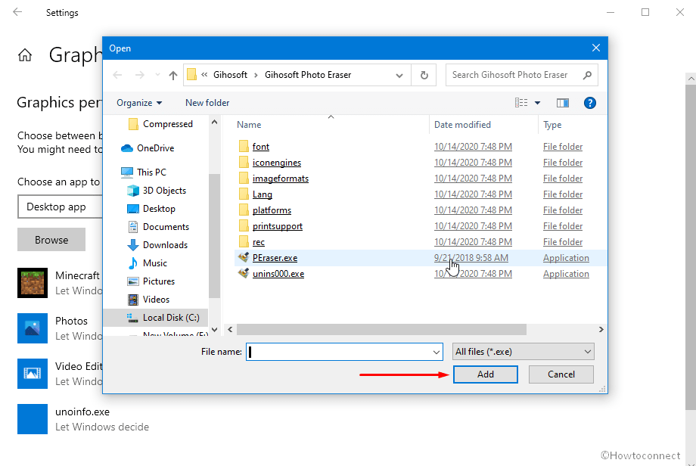Image resolution: width=696 pixels, height=466 pixels.
Task: Select the imageformats folder
Action: tap(280, 179)
